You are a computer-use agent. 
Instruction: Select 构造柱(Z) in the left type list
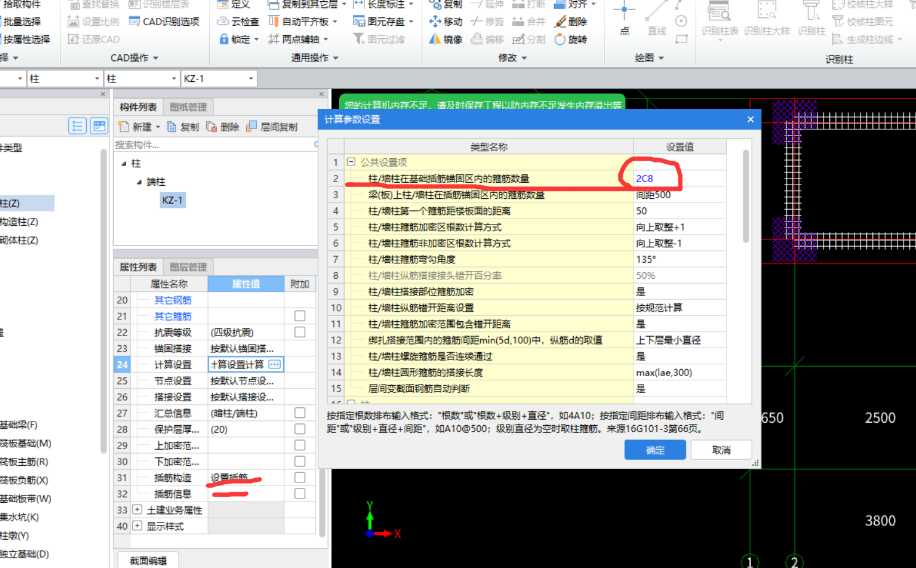[19, 222]
